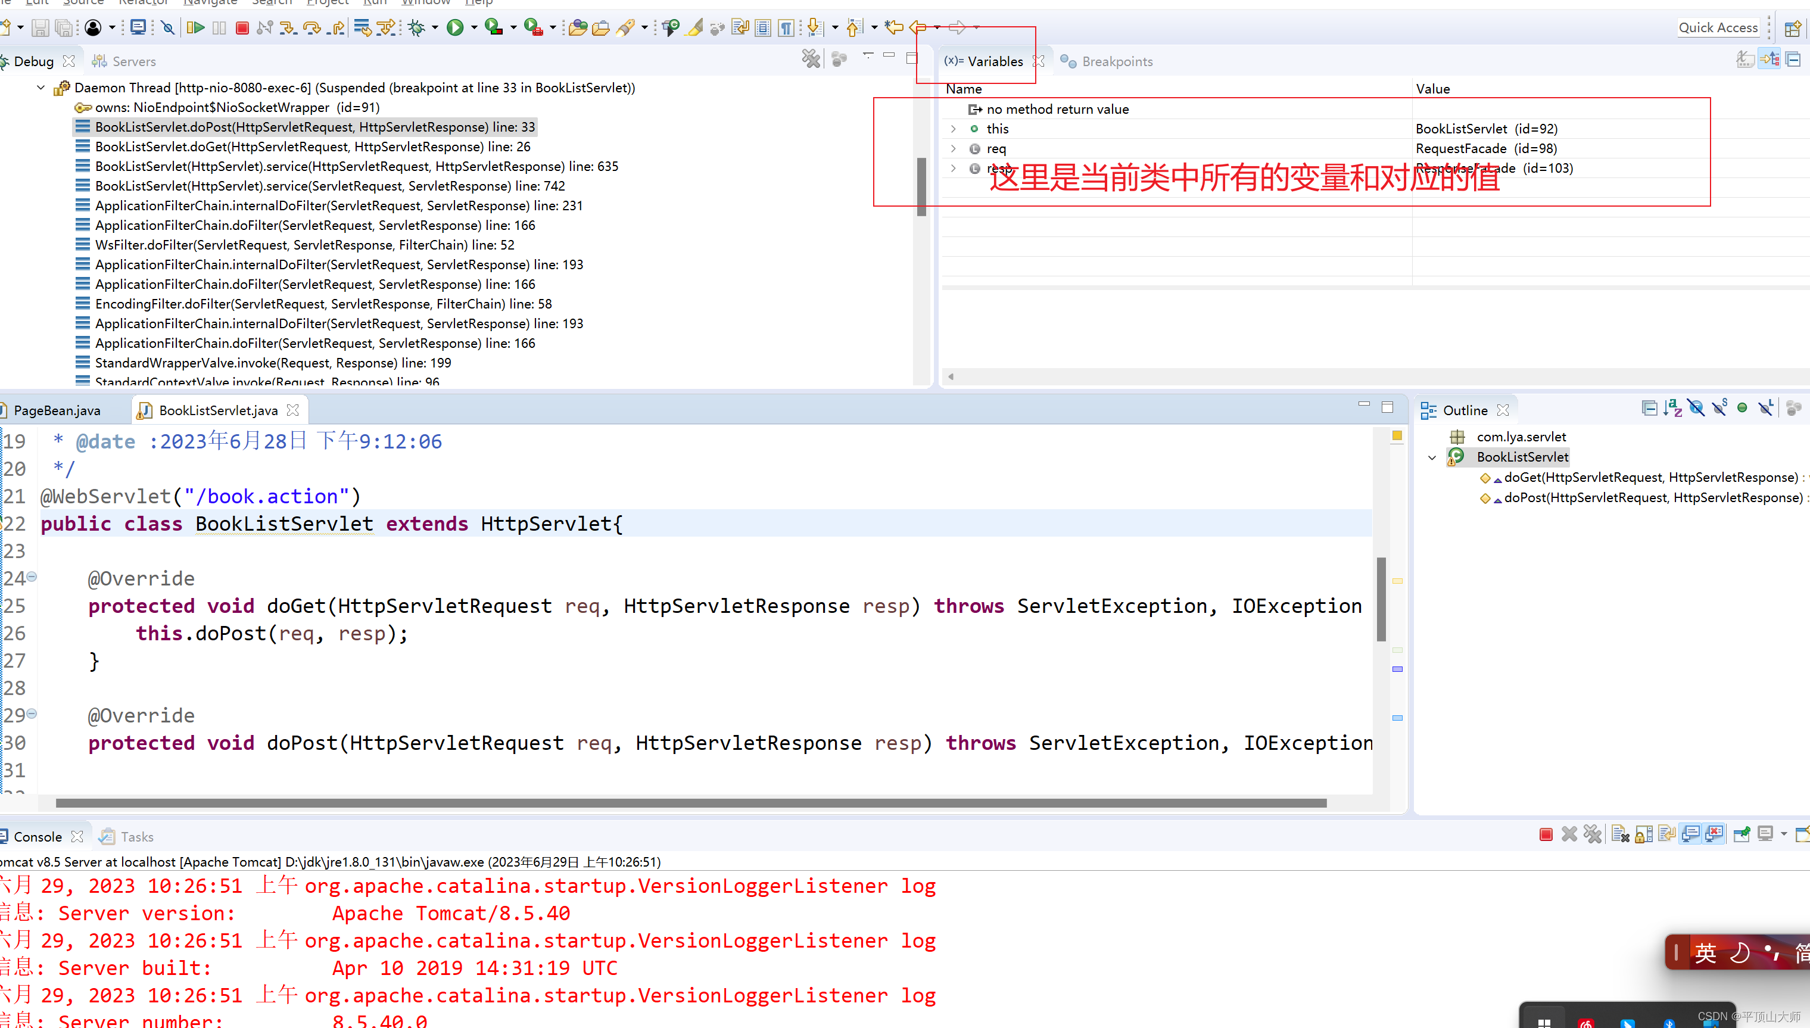
Task: Click the Step Over debug icon
Action: click(x=311, y=27)
